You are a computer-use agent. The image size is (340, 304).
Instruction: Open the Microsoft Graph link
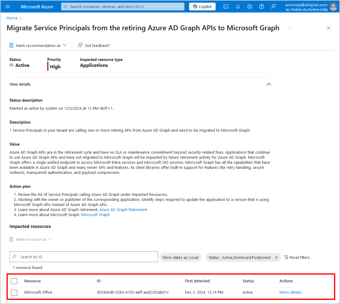[95, 215]
